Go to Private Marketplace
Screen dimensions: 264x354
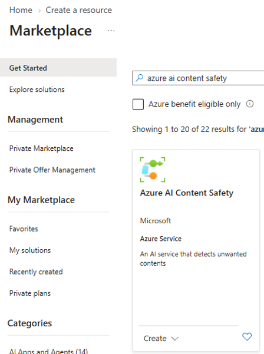(41, 148)
